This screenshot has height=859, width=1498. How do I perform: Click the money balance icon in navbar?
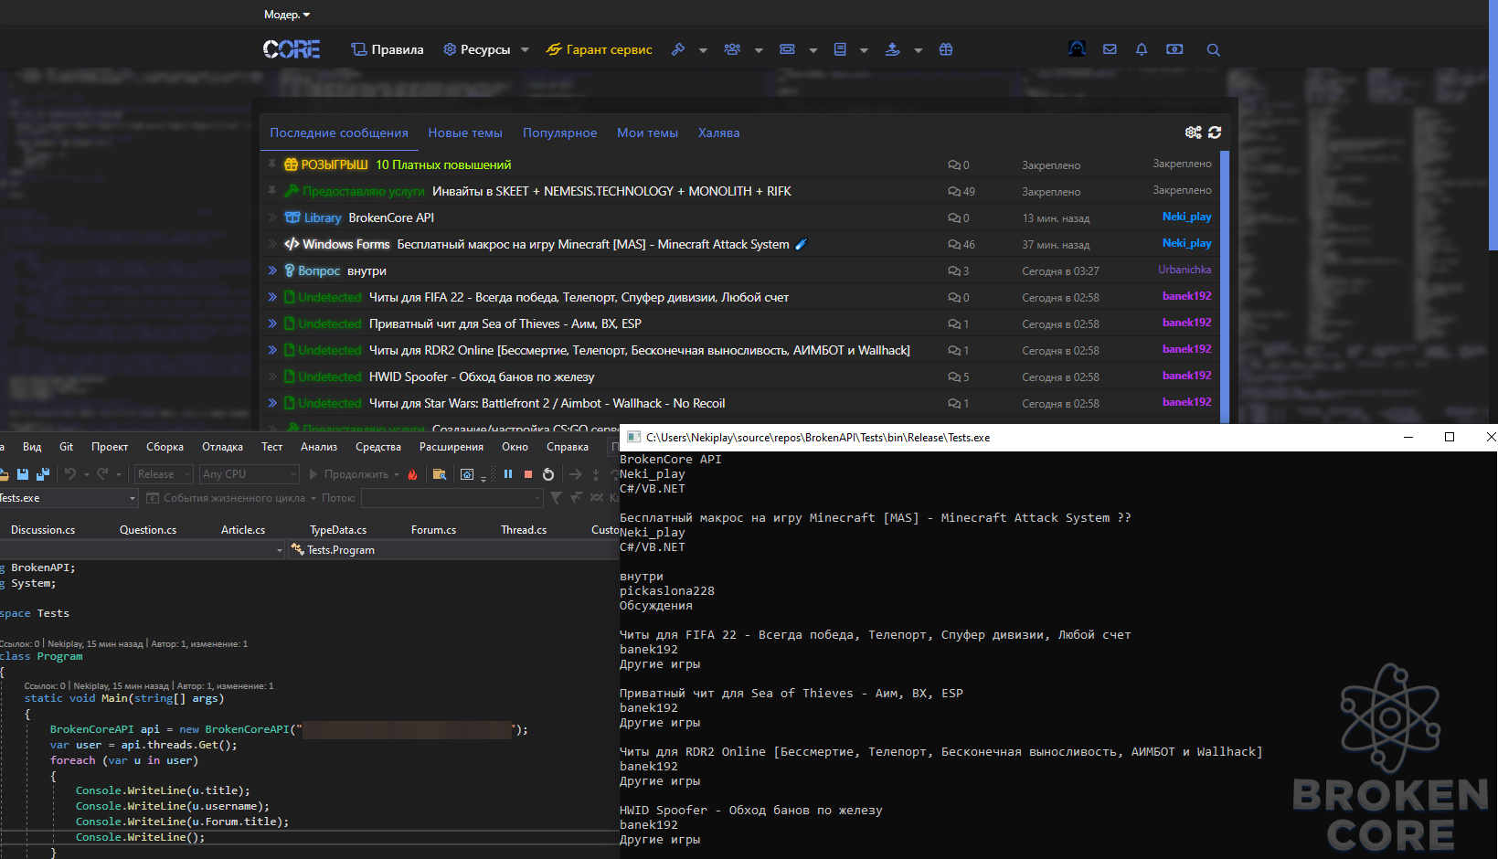click(x=1174, y=49)
